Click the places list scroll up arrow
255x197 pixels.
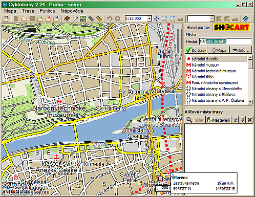click(x=250, y=57)
